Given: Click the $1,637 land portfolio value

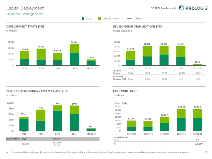Looking at the screenshot, I should (x=164, y=115).
